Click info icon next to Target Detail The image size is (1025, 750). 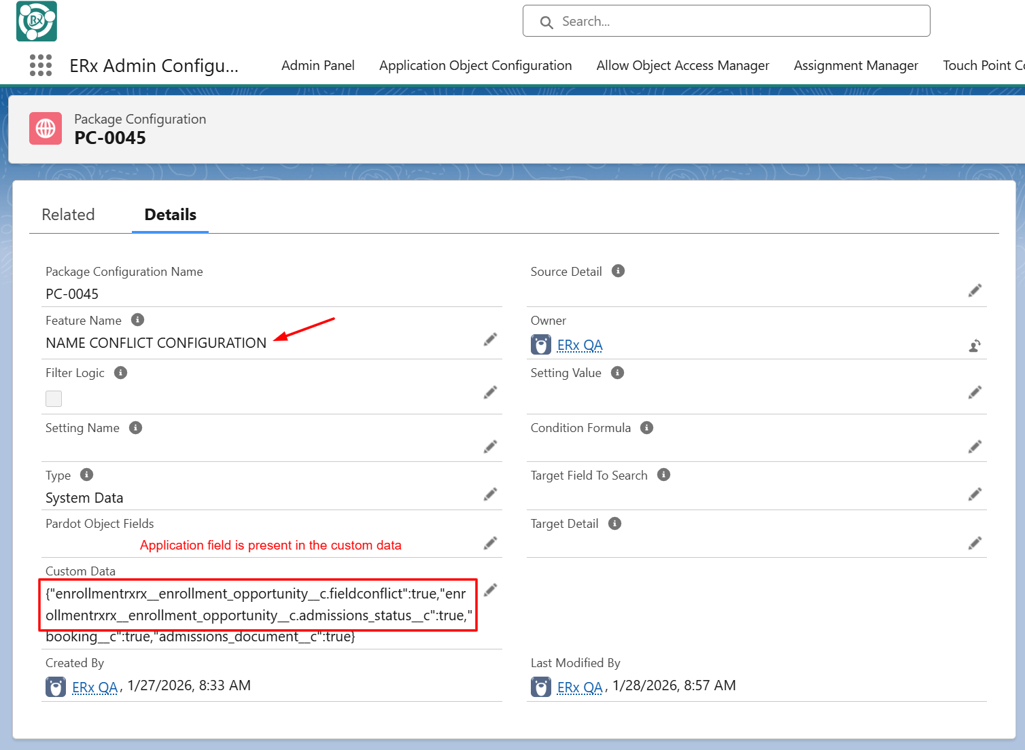614,524
